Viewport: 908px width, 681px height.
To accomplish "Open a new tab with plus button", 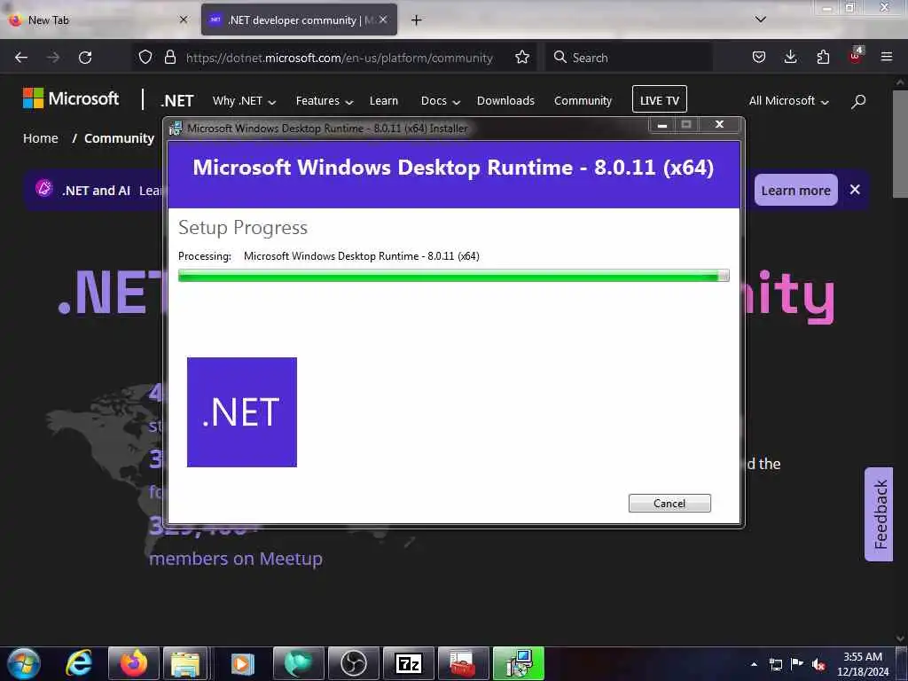I will tap(416, 20).
